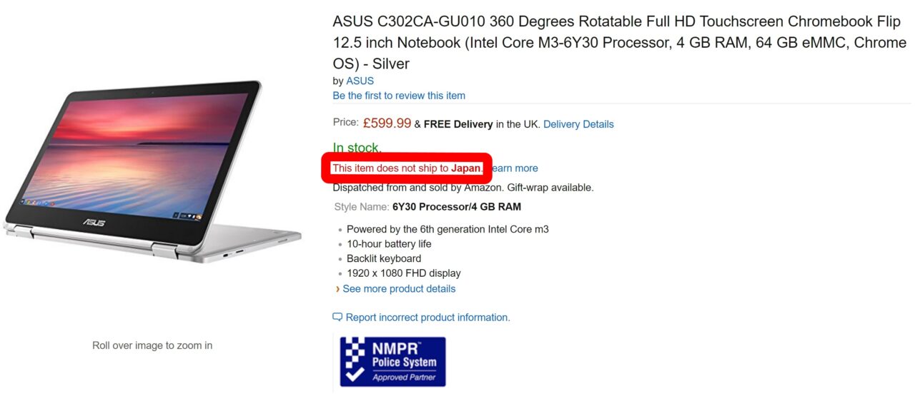Click the does not ship to Japan notice

click(407, 168)
